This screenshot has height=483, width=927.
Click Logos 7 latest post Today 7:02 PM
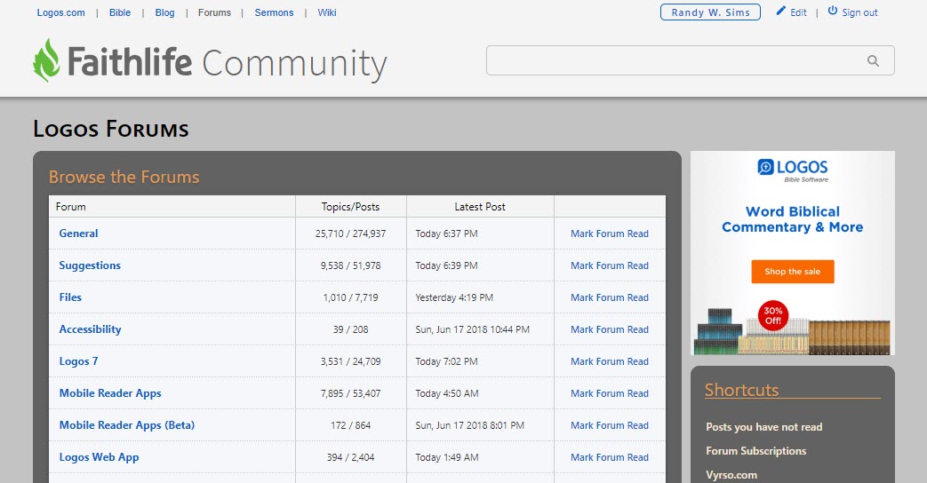point(446,361)
